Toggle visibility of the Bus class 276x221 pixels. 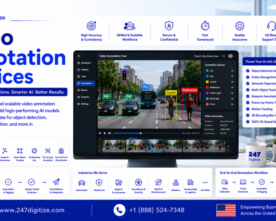tap(232, 76)
